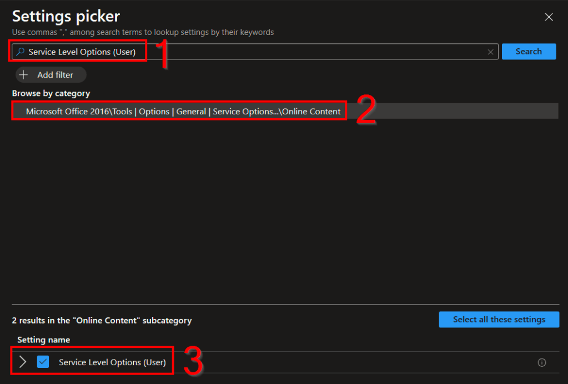The image size is (568, 384).
Task: Click the Settings picker title
Action: pos(66,16)
